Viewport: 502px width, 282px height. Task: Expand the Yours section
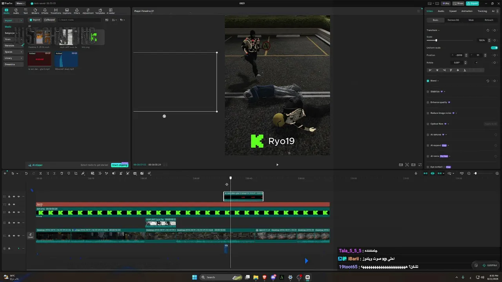(14, 39)
